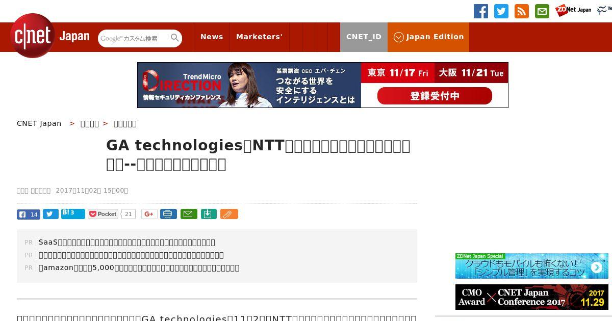Open the Facebook icon in the top bar
The height and width of the screenshot is (321, 612).
click(x=481, y=11)
